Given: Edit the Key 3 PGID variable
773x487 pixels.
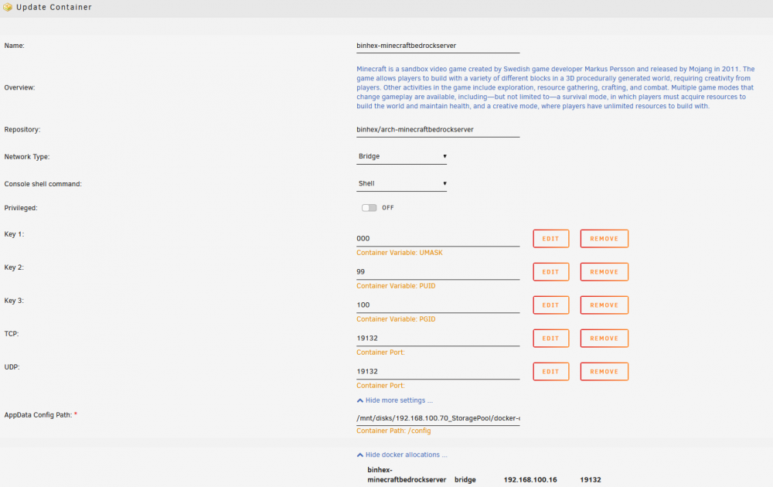Looking at the screenshot, I should [550, 305].
